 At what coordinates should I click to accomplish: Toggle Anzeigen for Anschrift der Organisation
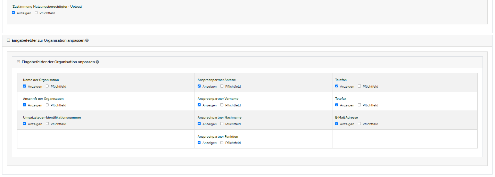[24, 105]
